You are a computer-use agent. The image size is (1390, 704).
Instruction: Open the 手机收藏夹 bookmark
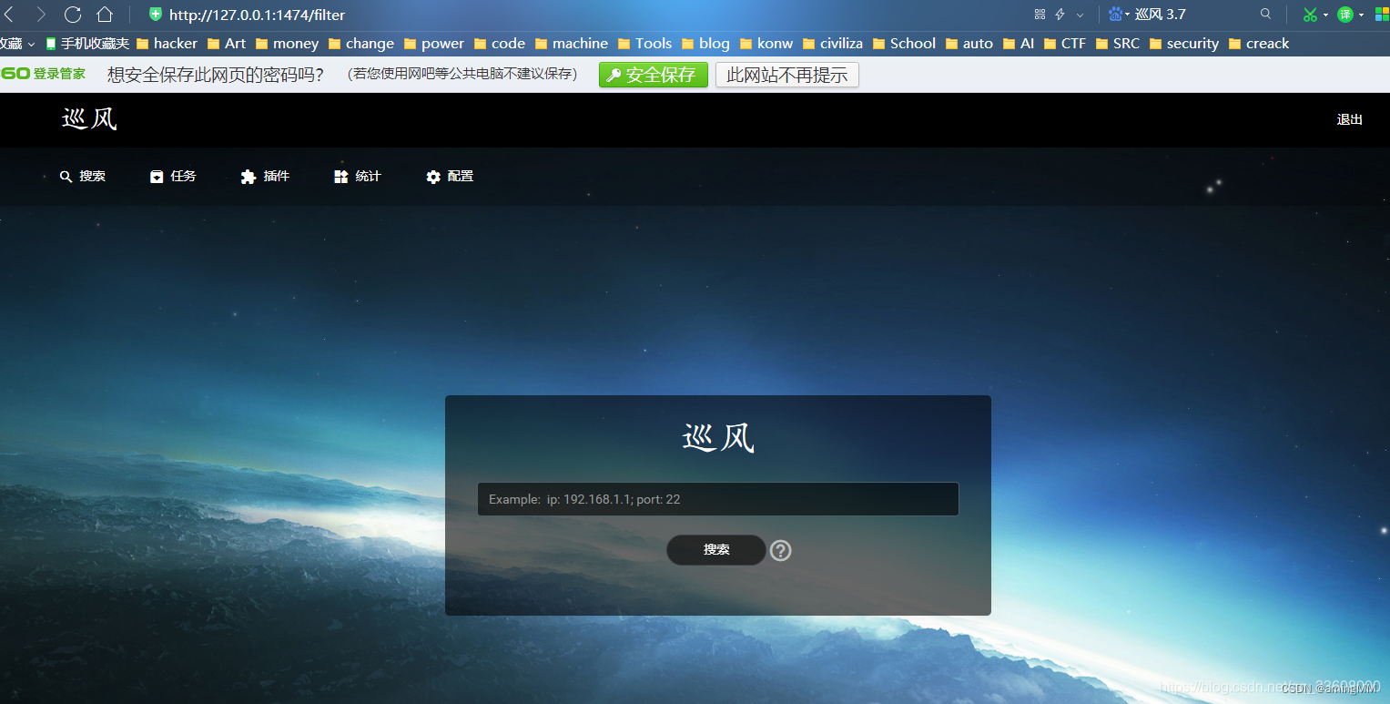(87, 43)
